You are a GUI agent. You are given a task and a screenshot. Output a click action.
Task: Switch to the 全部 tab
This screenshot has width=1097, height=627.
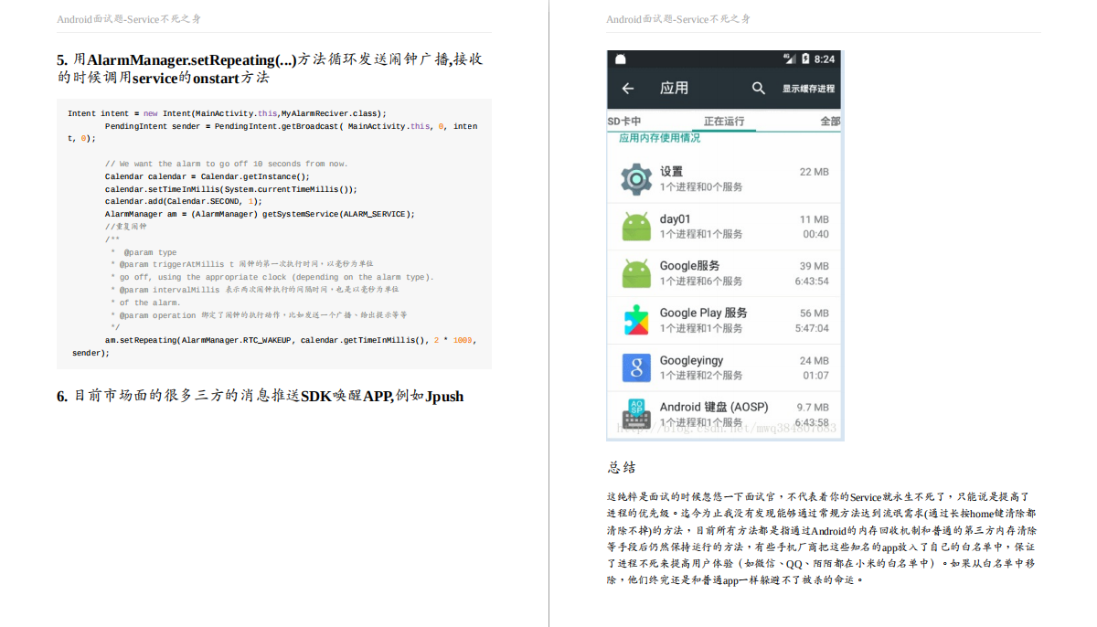830,122
